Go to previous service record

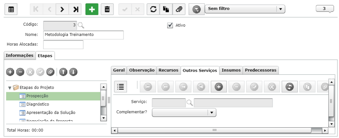165,87
